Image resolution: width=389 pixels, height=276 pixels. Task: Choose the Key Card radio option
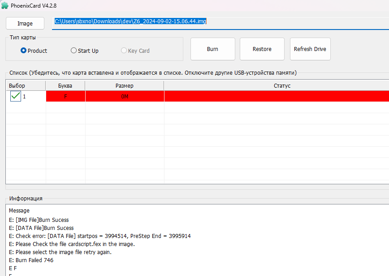[124, 51]
